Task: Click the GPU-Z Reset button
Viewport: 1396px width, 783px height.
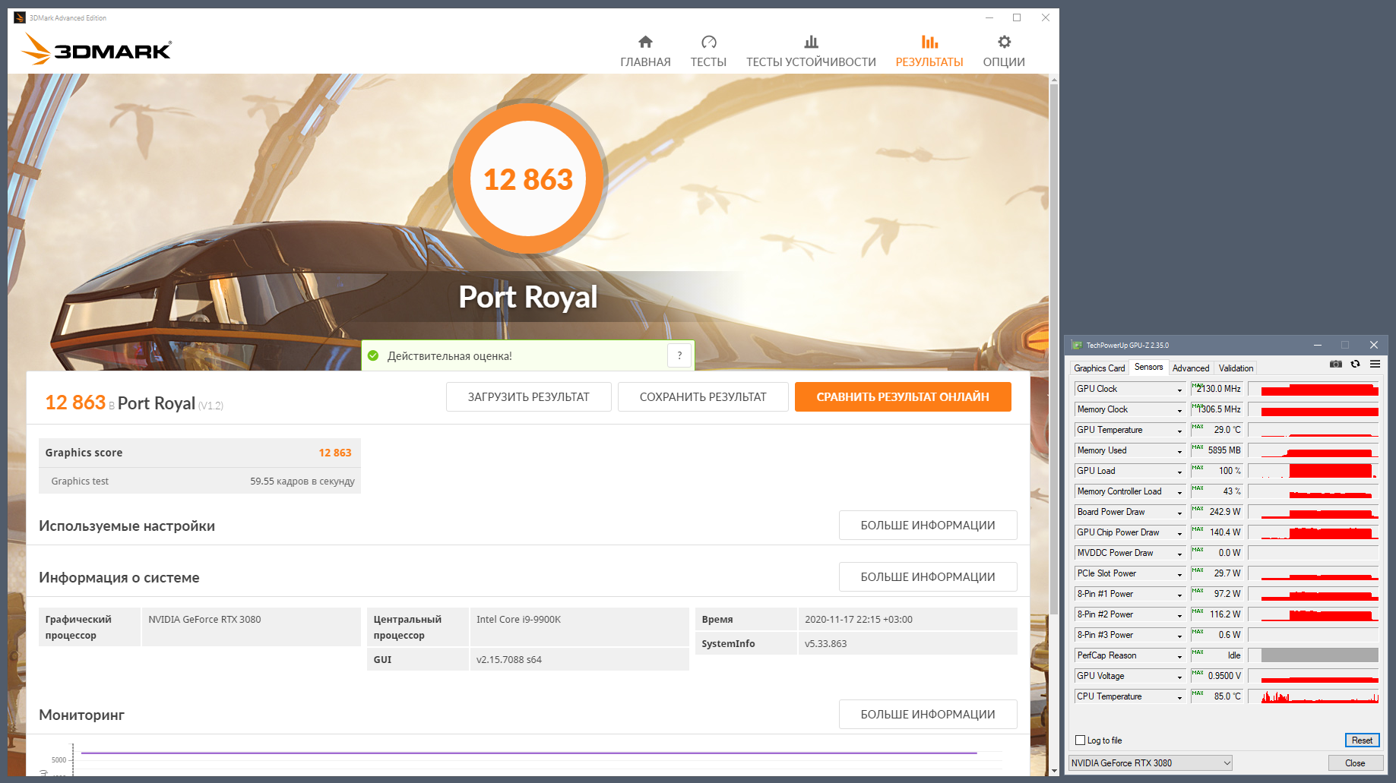Action: [x=1362, y=740]
